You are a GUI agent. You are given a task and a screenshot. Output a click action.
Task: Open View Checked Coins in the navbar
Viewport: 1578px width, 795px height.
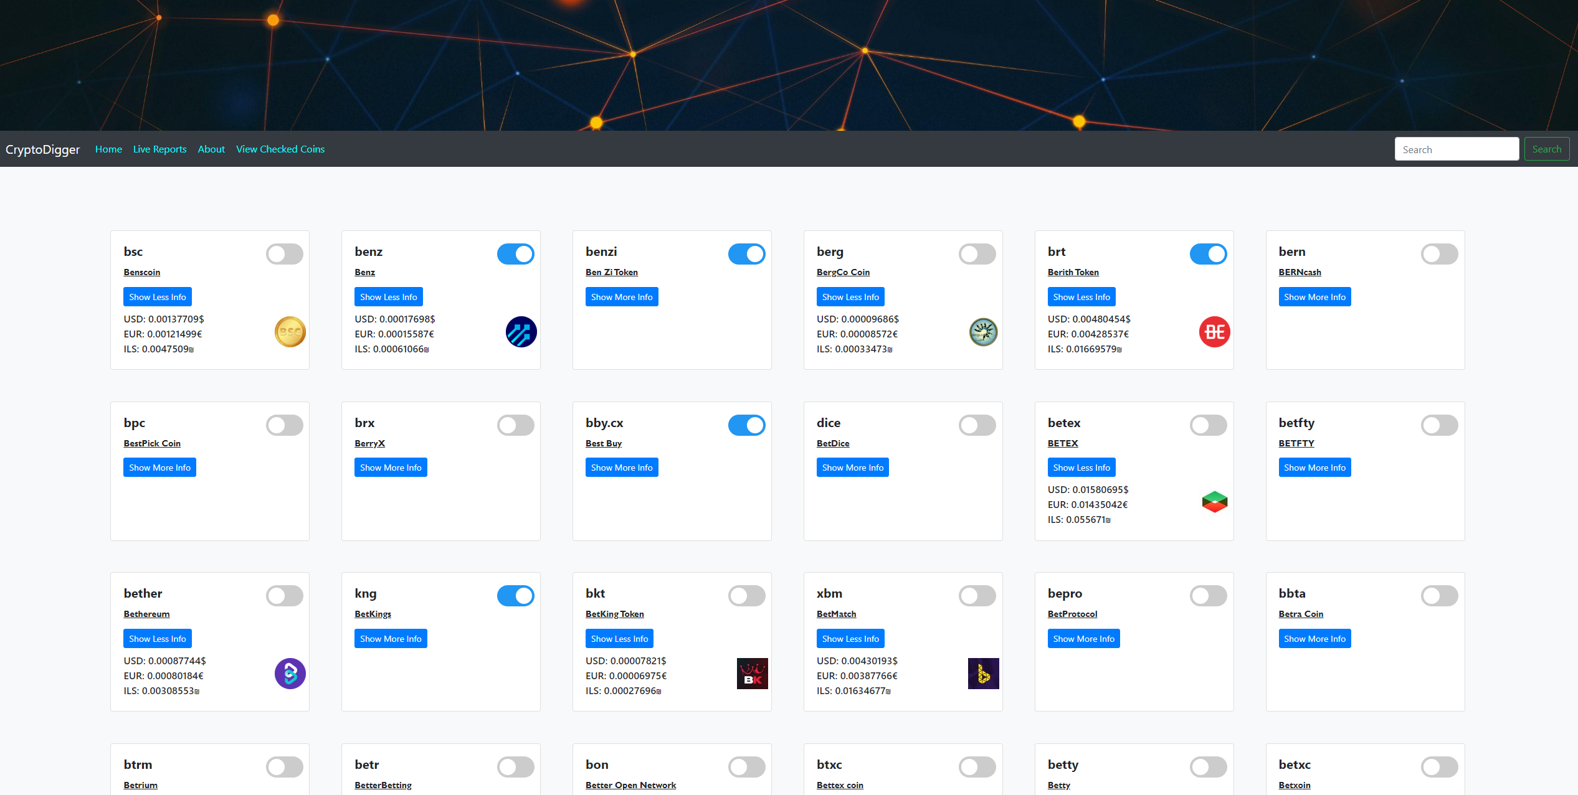pyautogui.click(x=280, y=149)
